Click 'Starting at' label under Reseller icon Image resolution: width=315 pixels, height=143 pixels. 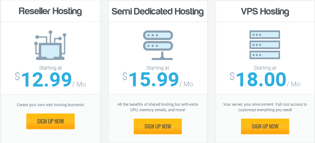pos(50,68)
